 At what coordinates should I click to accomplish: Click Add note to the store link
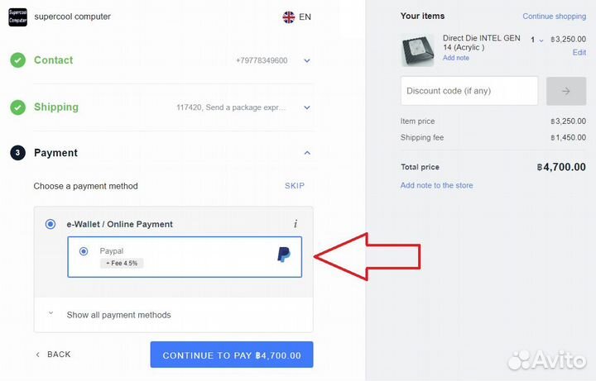pyautogui.click(x=436, y=185)
